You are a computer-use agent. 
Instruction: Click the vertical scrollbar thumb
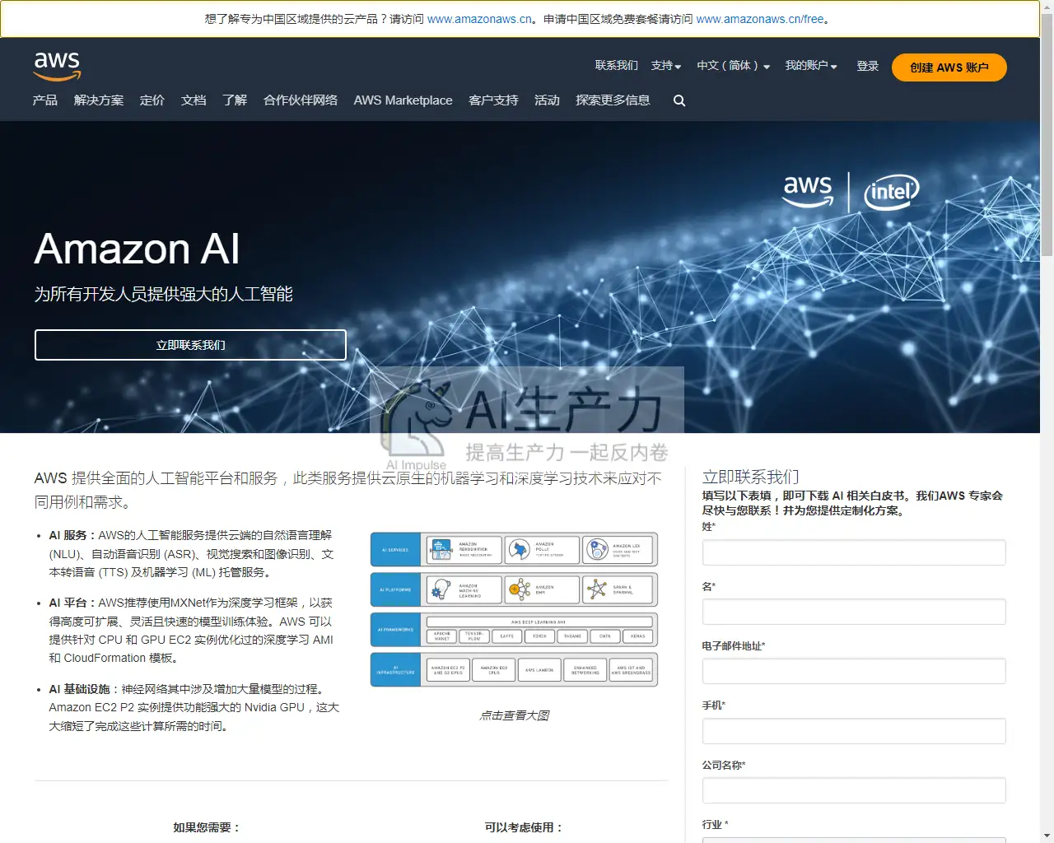(x=1047, y=136)
